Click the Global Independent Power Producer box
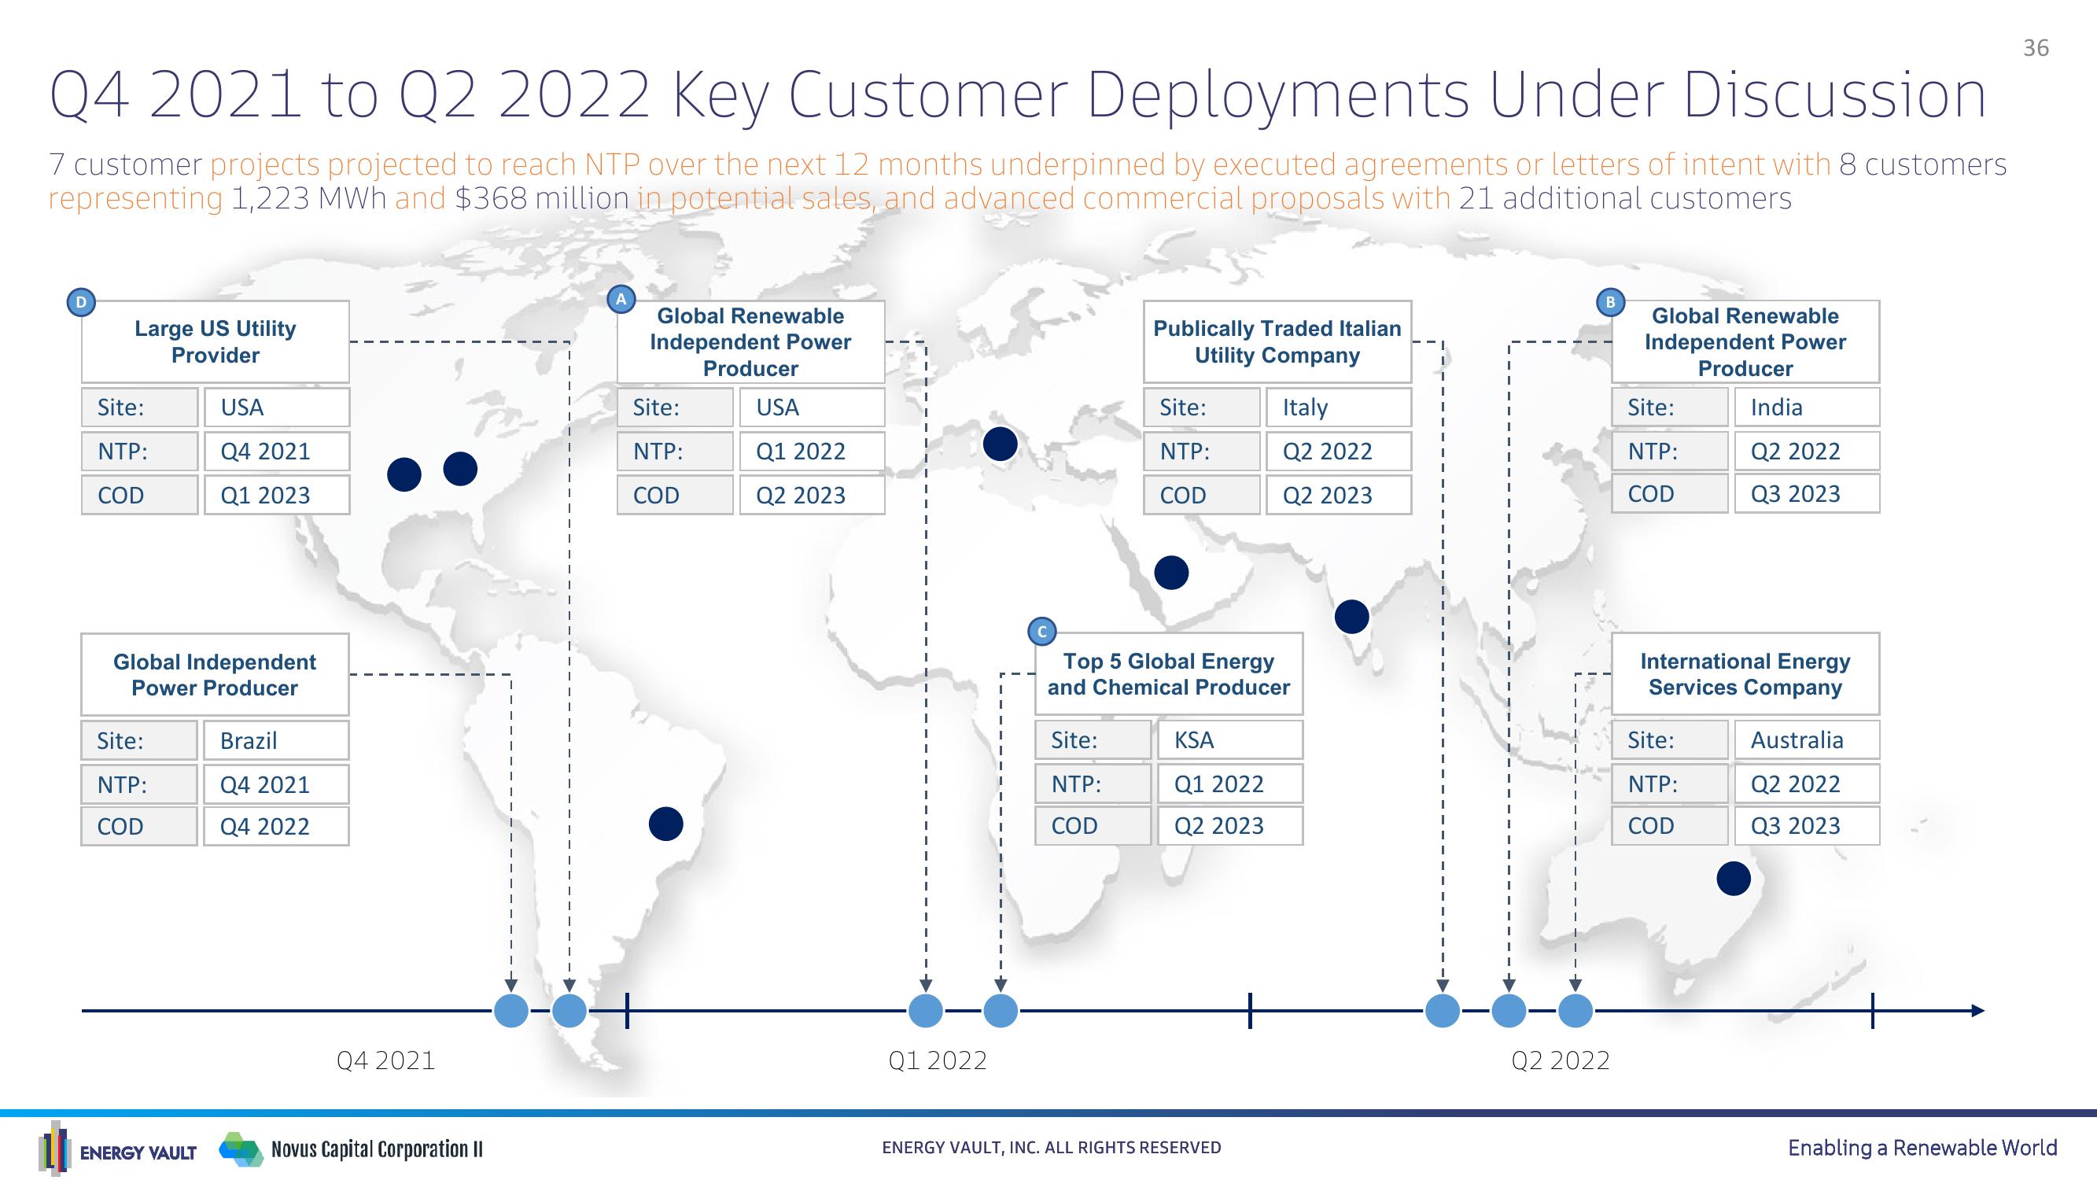2097x1180 pixels. pyautogui.click(x=215, y=674)
